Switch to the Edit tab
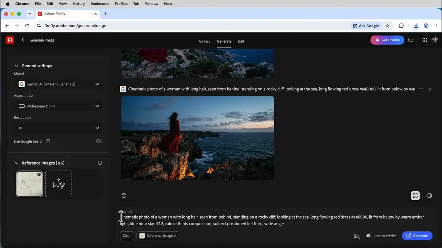The height and width of the screenshot is (248, 442). 241,41
